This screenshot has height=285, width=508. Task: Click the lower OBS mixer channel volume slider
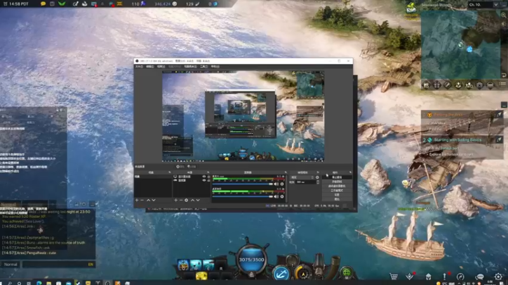pyautogui.click(x=243, y=196)
